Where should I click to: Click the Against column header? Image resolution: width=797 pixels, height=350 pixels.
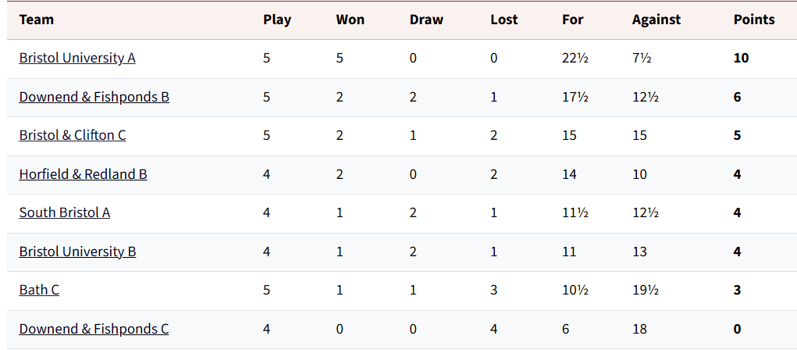656,20
